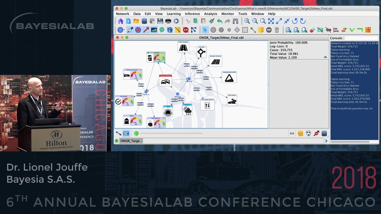The height and width of the screenshot is (214, 381).
Task: Select the arrow pointer selection tool
Action: 205,30
